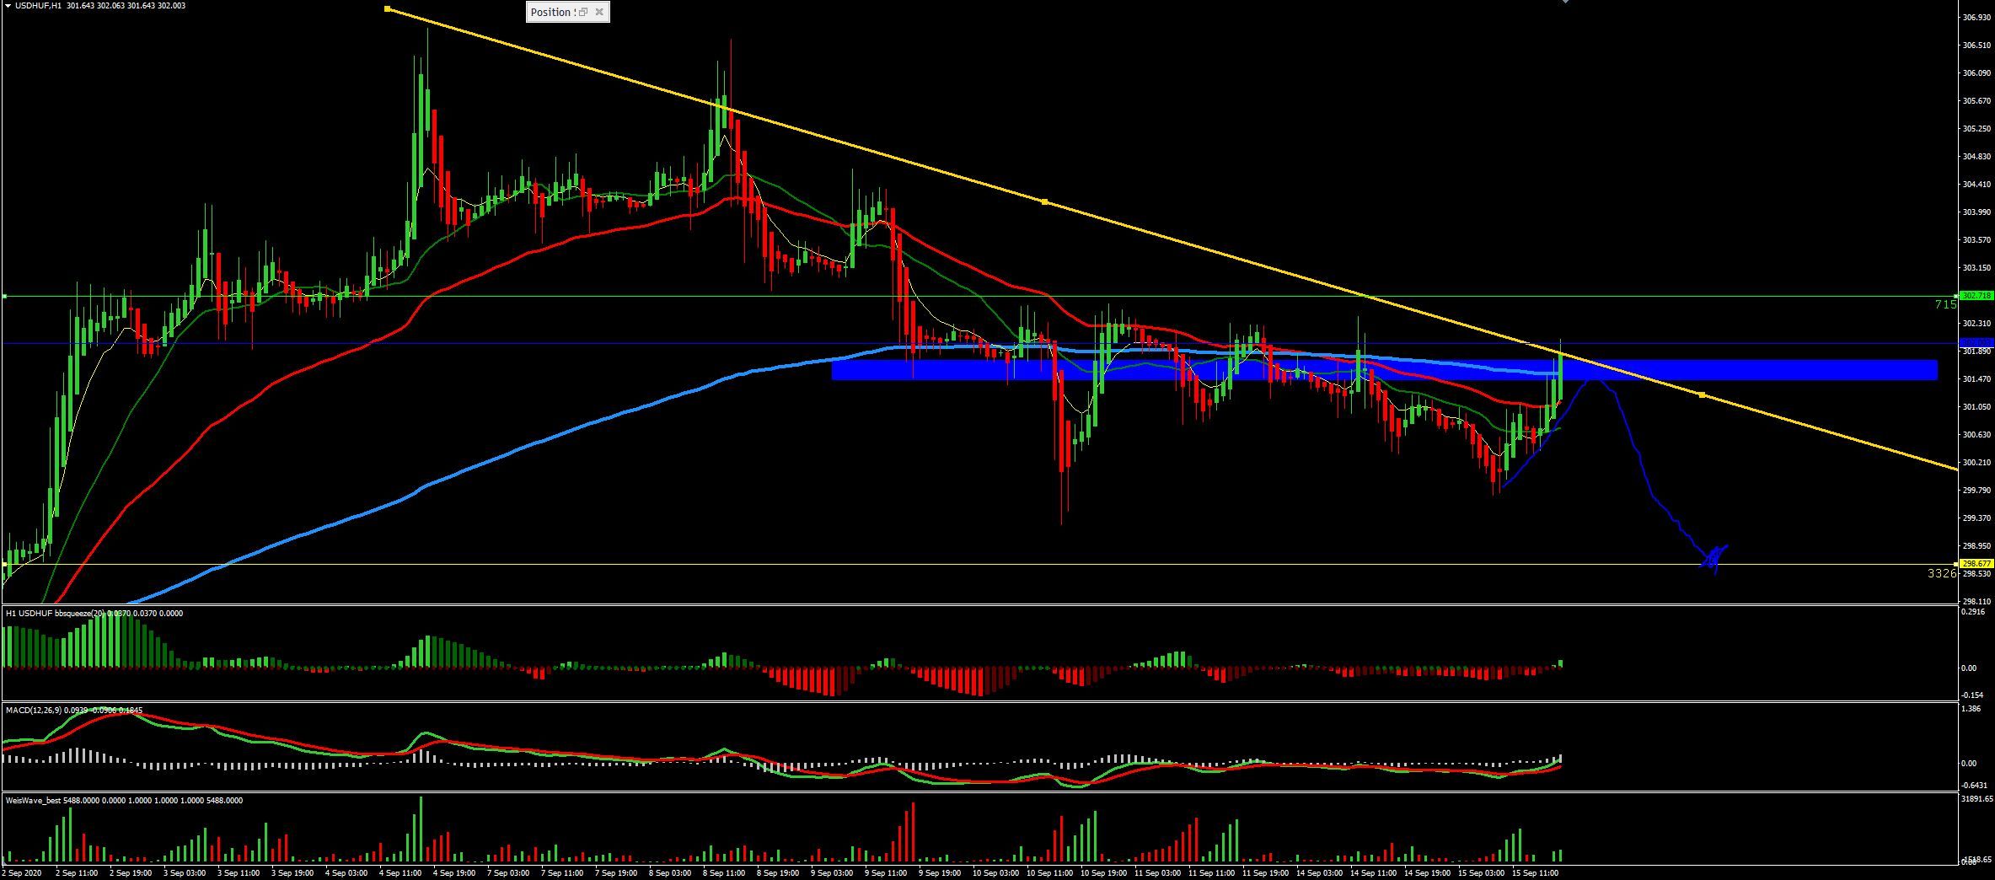Click the '2 Sep 2020' date label
1995x880 pixels.
(23, 873)
